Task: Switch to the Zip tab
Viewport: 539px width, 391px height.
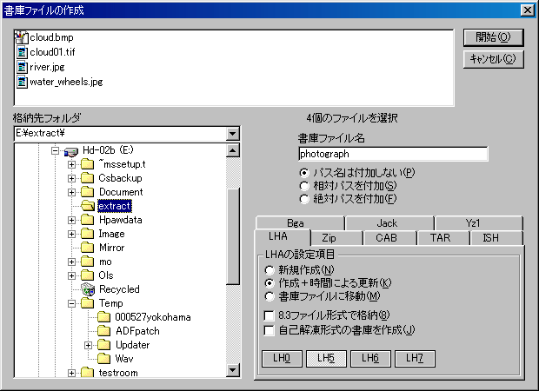Action: [x=336, y=238]
